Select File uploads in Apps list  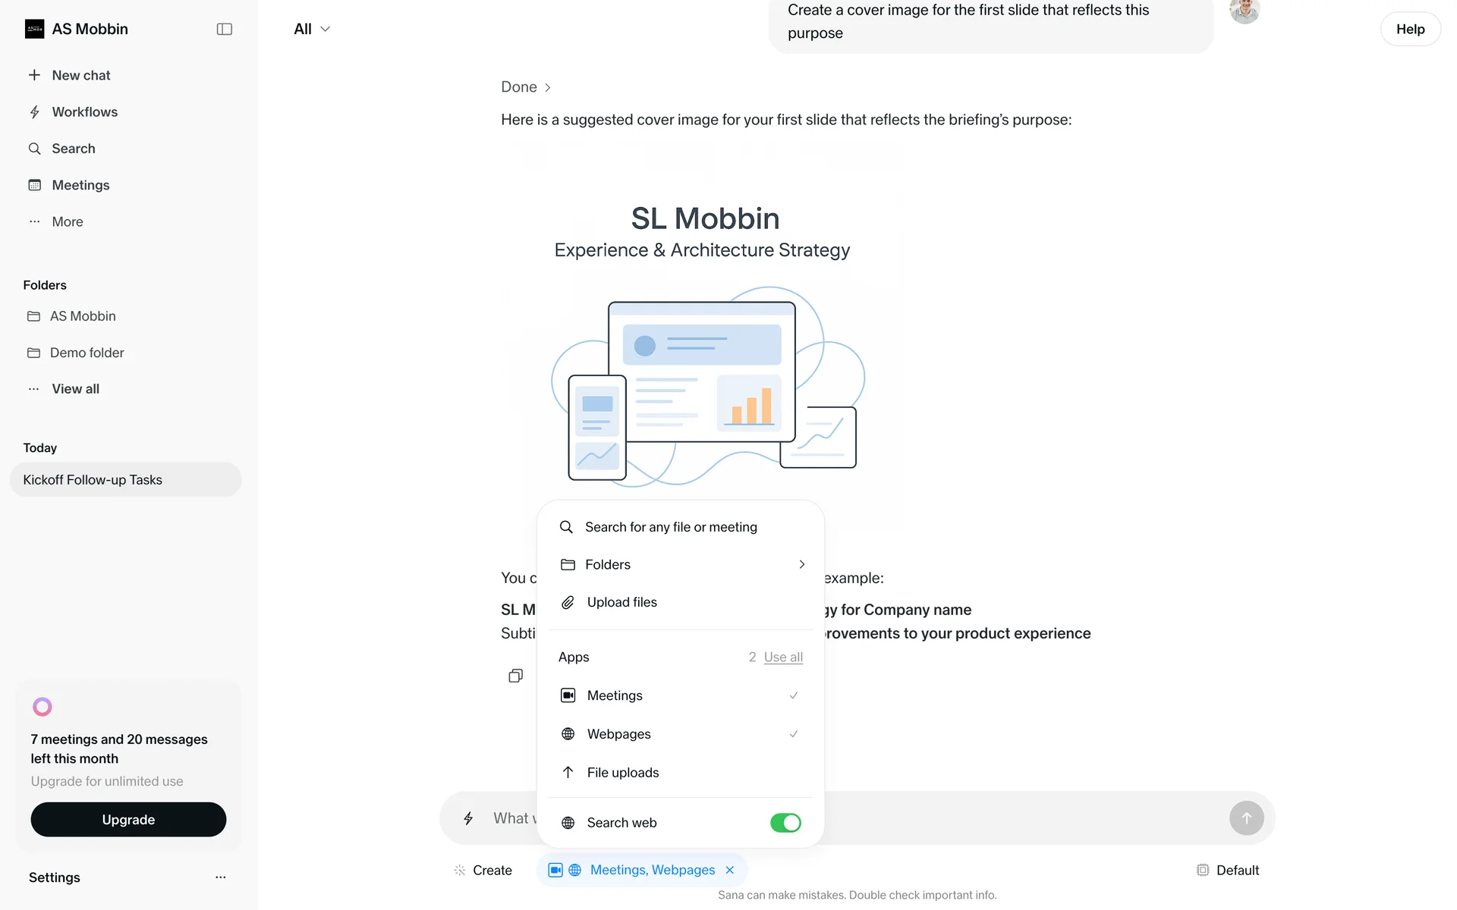point(622,773)
